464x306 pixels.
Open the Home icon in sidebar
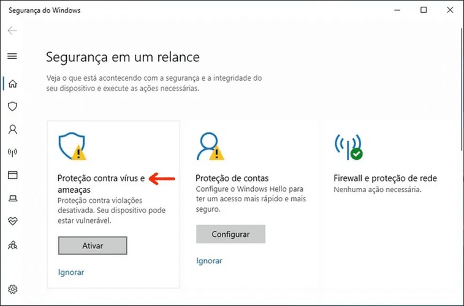click(x=12, y=84)
